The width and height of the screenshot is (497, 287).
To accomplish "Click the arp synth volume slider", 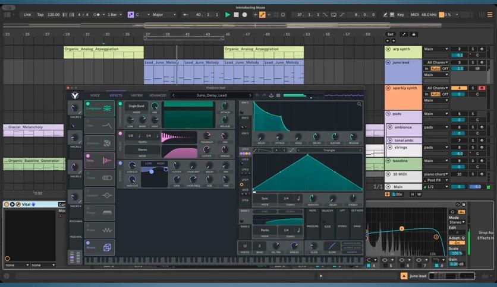I will point(459,55).
